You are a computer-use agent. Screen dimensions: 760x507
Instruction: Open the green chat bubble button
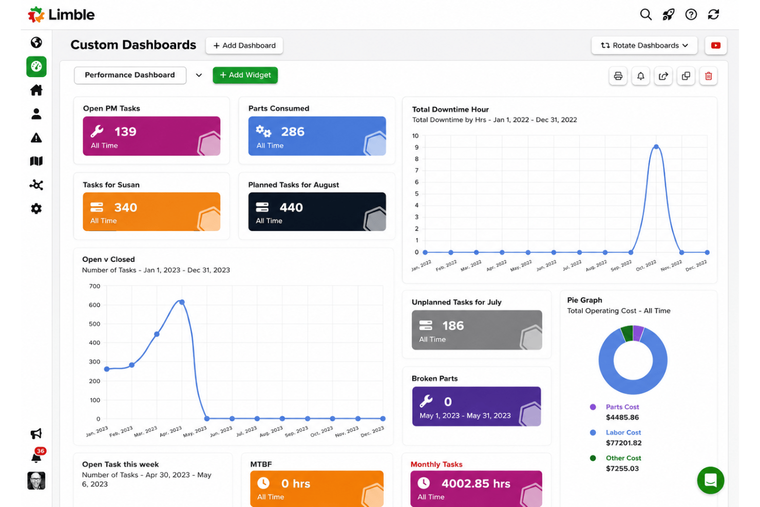(x=710, y=480)
